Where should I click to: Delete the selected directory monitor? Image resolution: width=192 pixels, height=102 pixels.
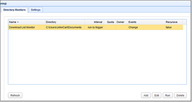click(x=180, y=95)
